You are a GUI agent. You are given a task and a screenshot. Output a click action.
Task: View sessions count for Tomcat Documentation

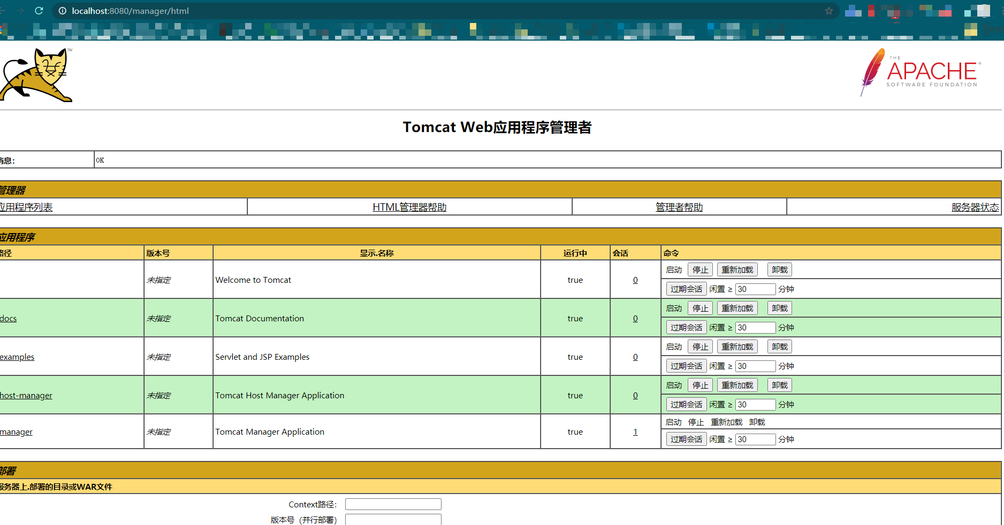coord(635,318)
